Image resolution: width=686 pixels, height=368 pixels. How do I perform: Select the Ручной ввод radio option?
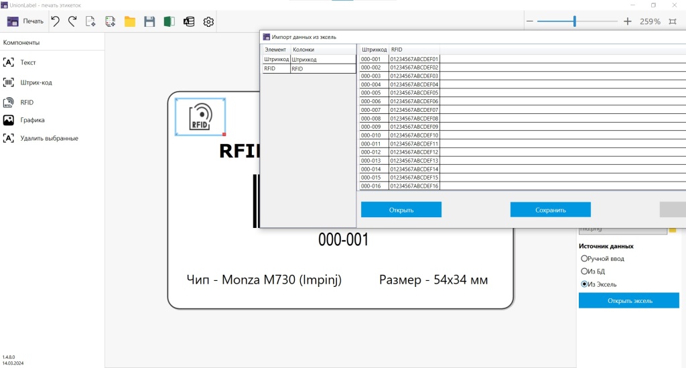pos(584,258)
